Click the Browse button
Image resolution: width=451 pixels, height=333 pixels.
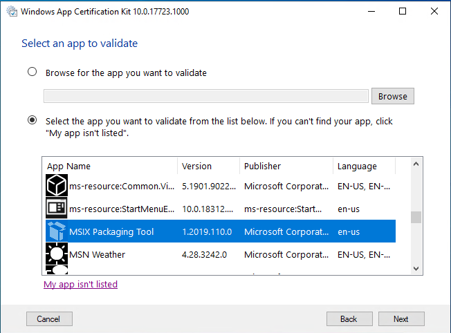tap(393, 96)
